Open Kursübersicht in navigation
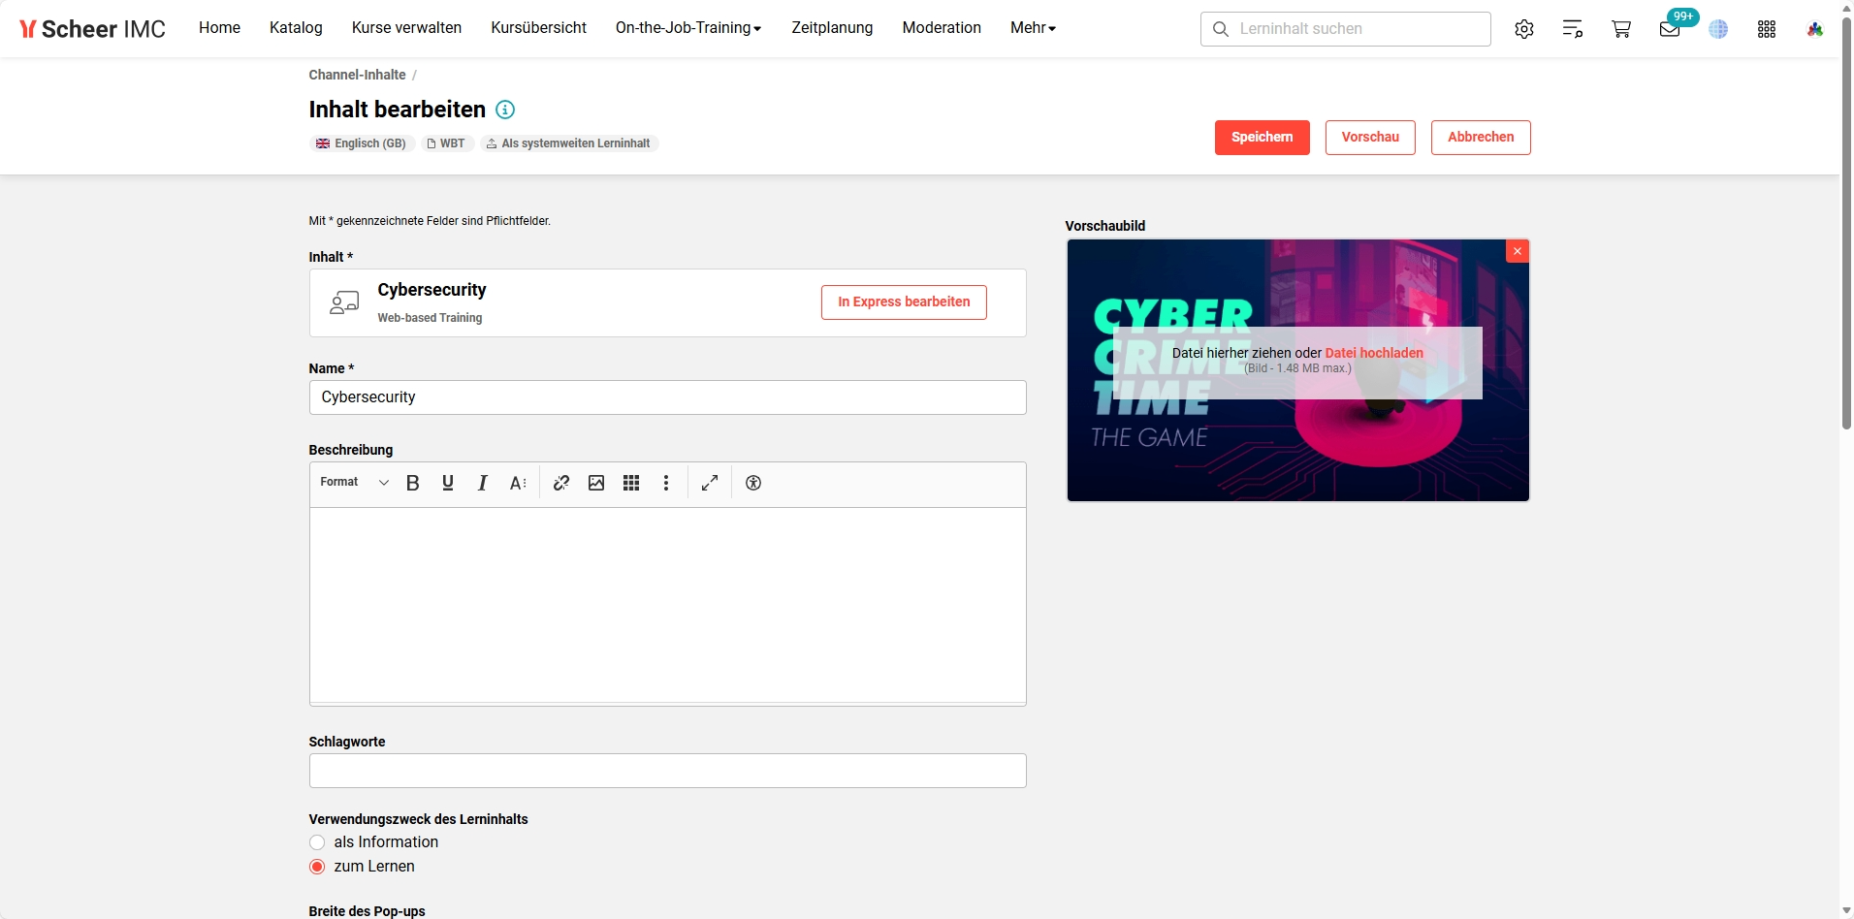Viewport: 1854px width, 919px height. pyautogui.click(x=538, y=28)
